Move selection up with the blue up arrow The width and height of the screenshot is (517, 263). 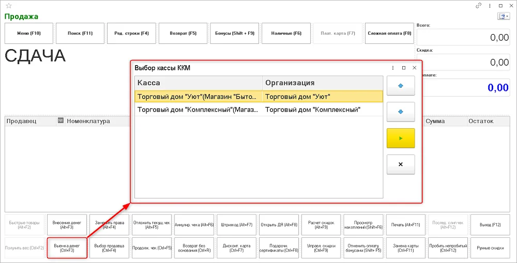click(401, 86)
